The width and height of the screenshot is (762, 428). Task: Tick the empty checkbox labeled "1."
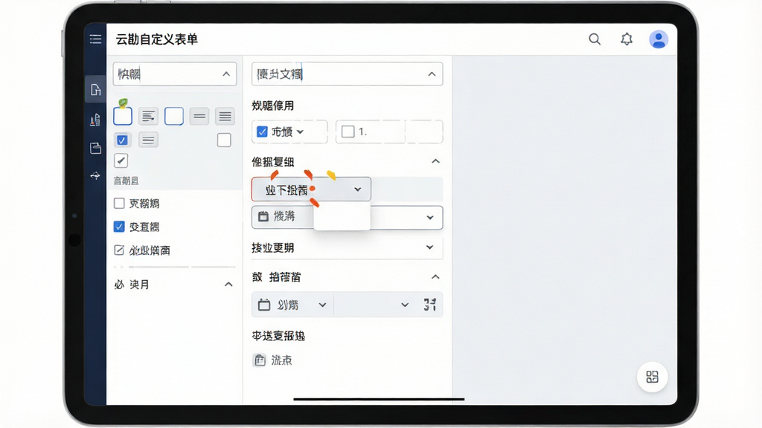click(x=348, y=132)
